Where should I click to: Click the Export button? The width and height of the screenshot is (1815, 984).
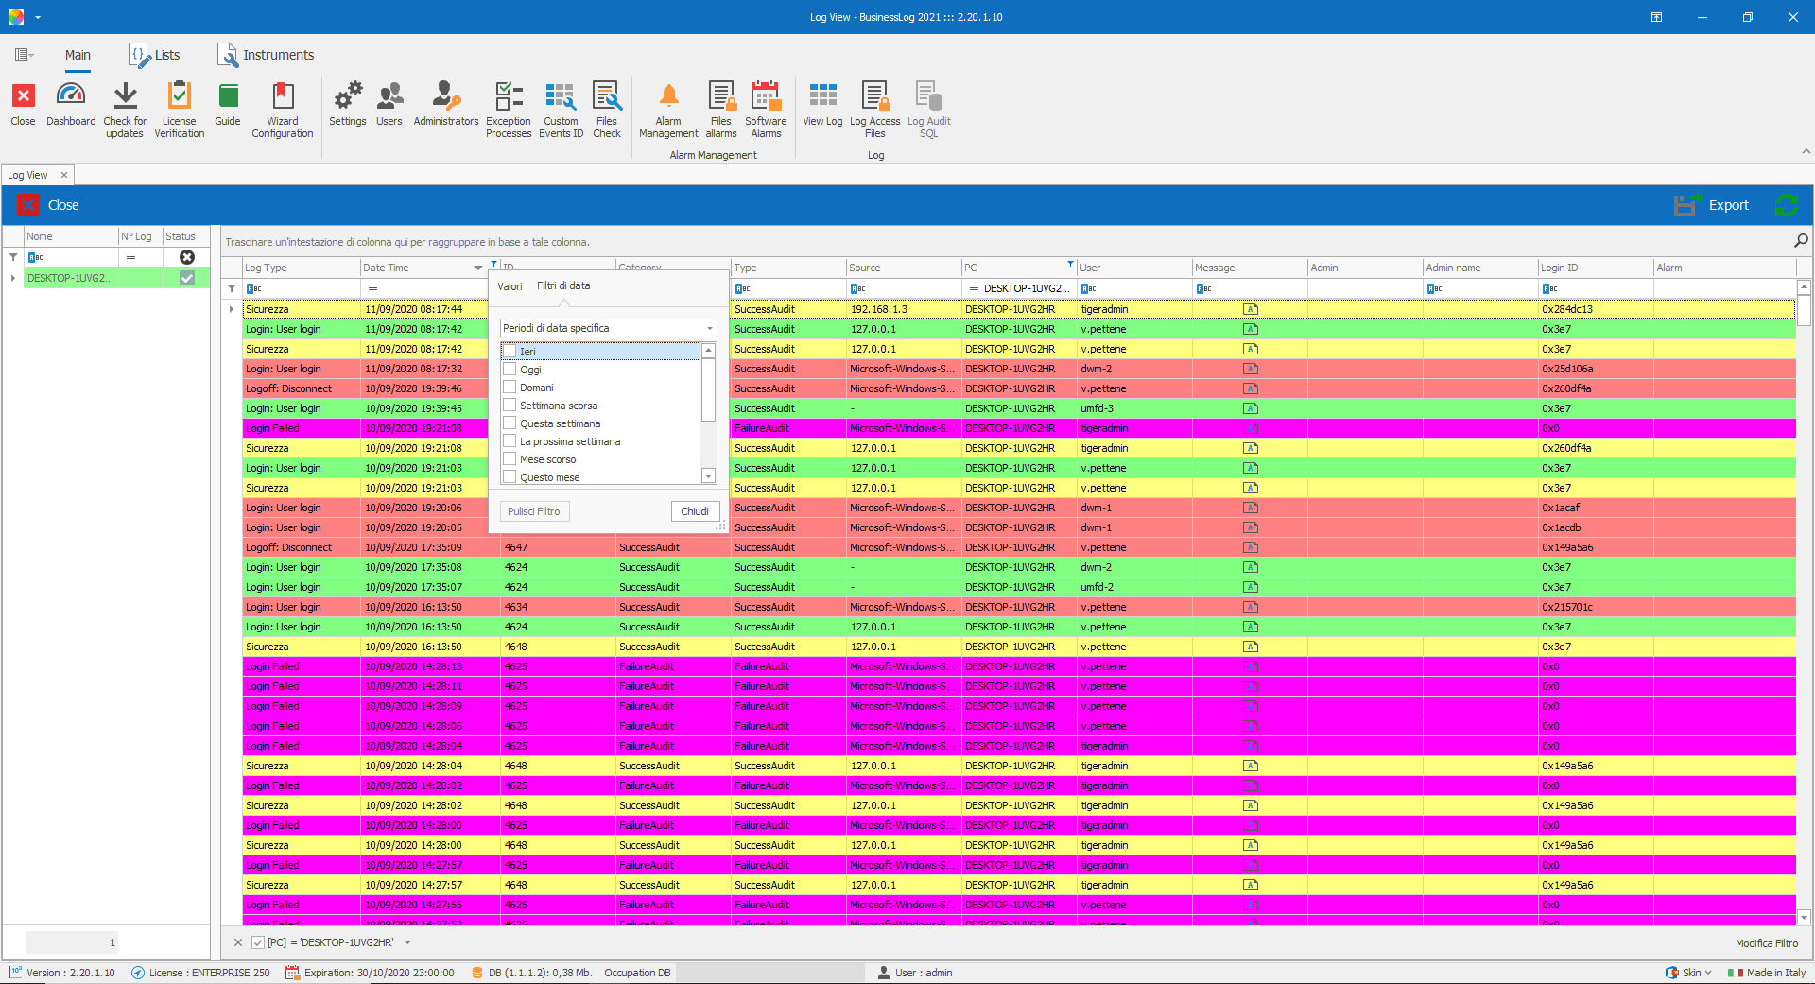1729,204
